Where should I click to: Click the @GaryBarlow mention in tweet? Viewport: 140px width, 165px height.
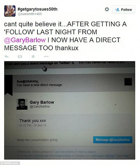click(25, 40)
